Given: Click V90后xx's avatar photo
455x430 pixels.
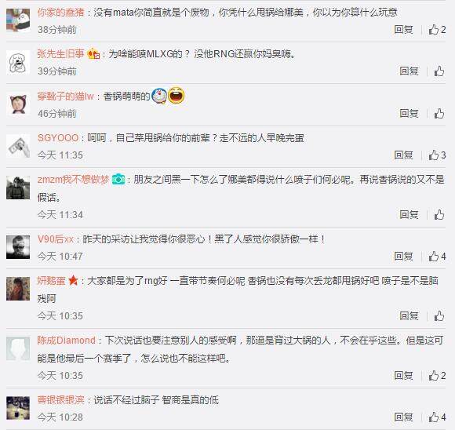Looking at the screenshot, I should pos(18,247).
